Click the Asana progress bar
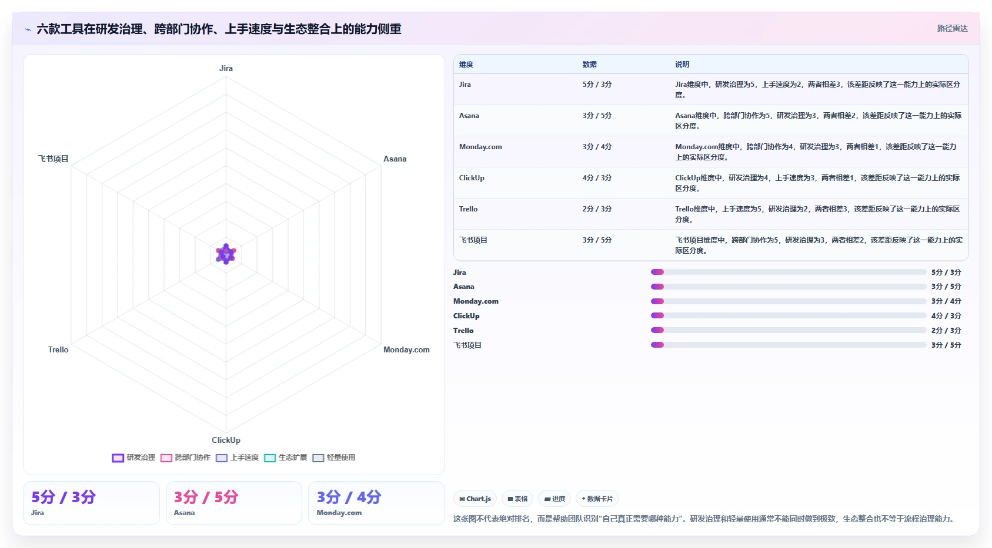Screen dimensions: 992x548 pyautogui.click(x=789, y=287)
